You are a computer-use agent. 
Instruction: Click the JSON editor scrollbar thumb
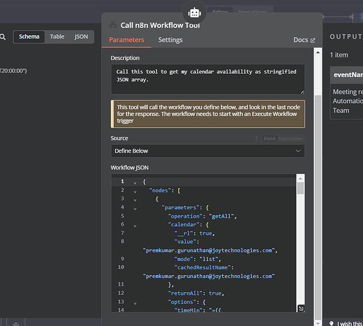pos(300,188)
